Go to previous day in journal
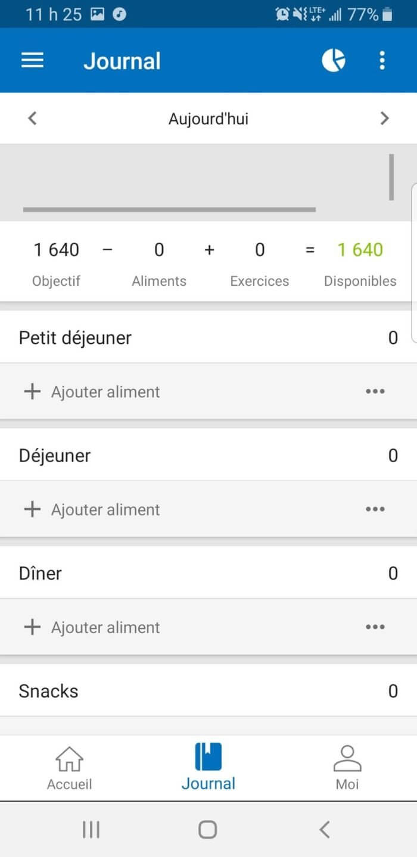This screenshot has height=857, width=417. [33, 119]
